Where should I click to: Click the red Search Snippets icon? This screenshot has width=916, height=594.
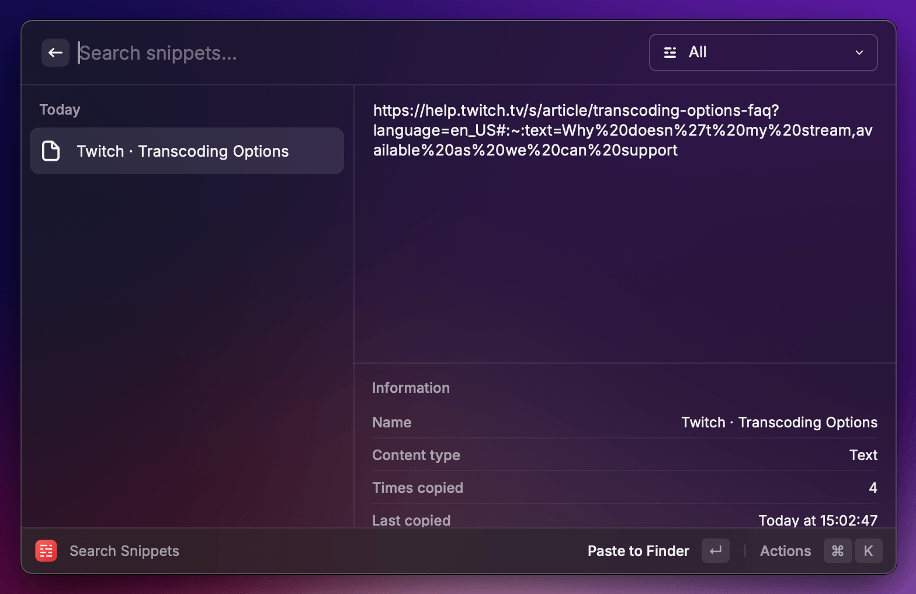tap(46, 551)
